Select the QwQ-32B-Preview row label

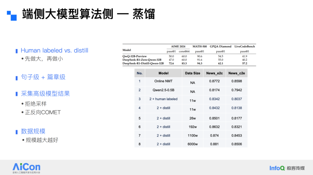(x=134, y=56)
